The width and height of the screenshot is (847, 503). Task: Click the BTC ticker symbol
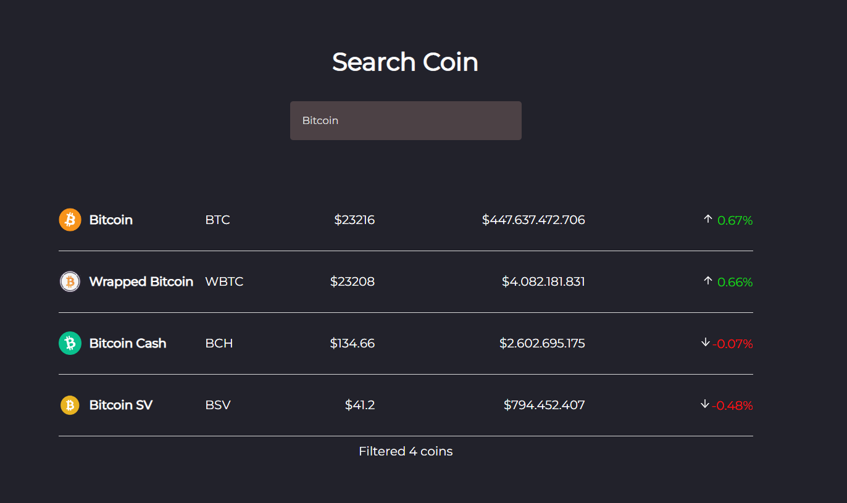[x=217, y=219]
